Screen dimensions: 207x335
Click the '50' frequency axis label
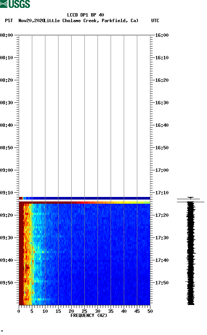(150, 311)
